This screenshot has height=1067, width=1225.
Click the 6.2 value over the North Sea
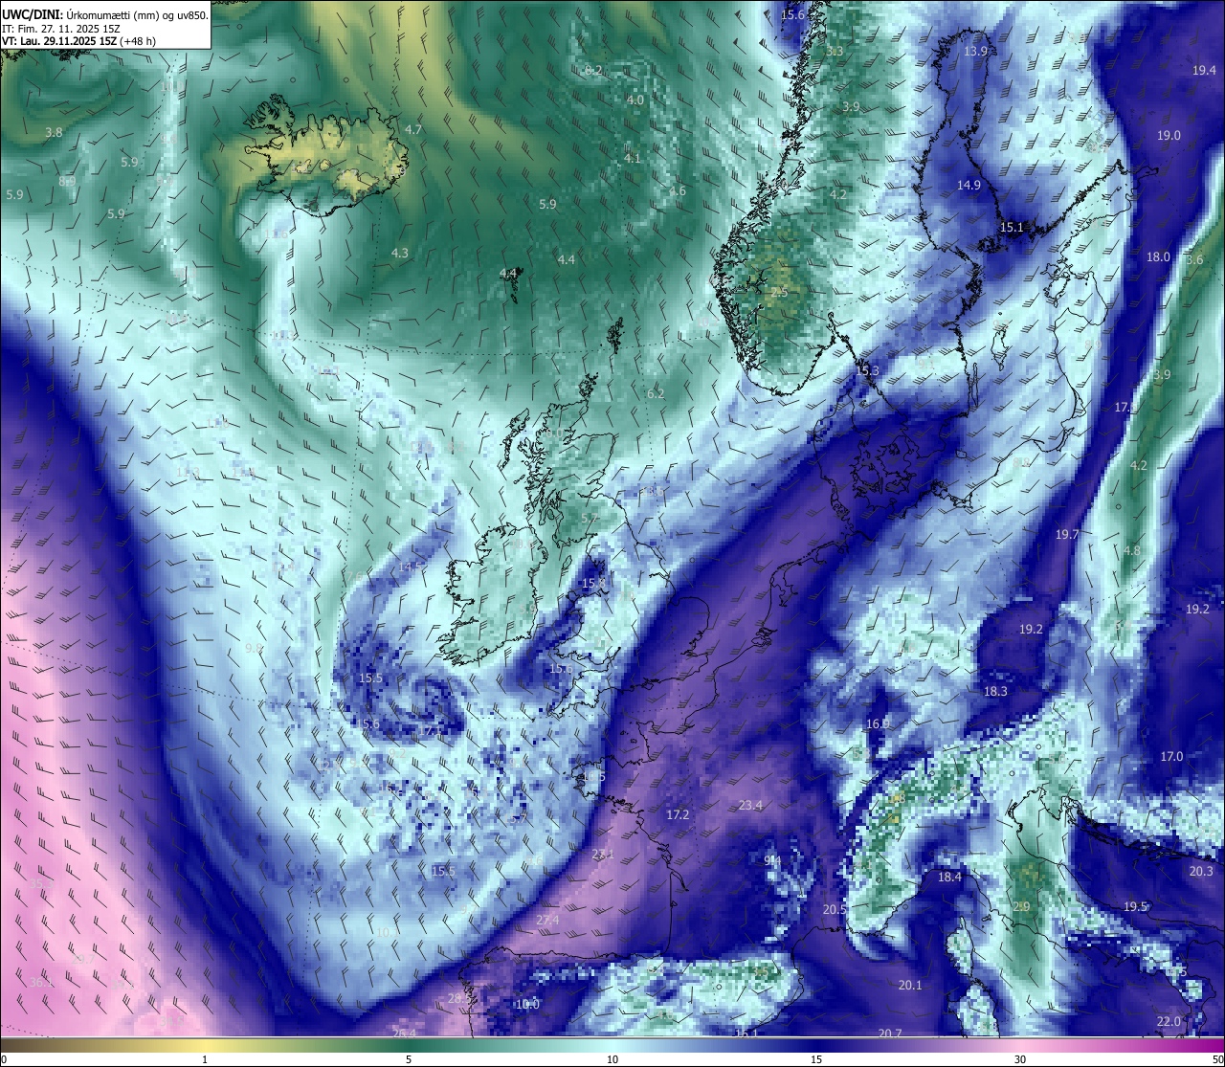pyautogui.click(x=656, y=393)
